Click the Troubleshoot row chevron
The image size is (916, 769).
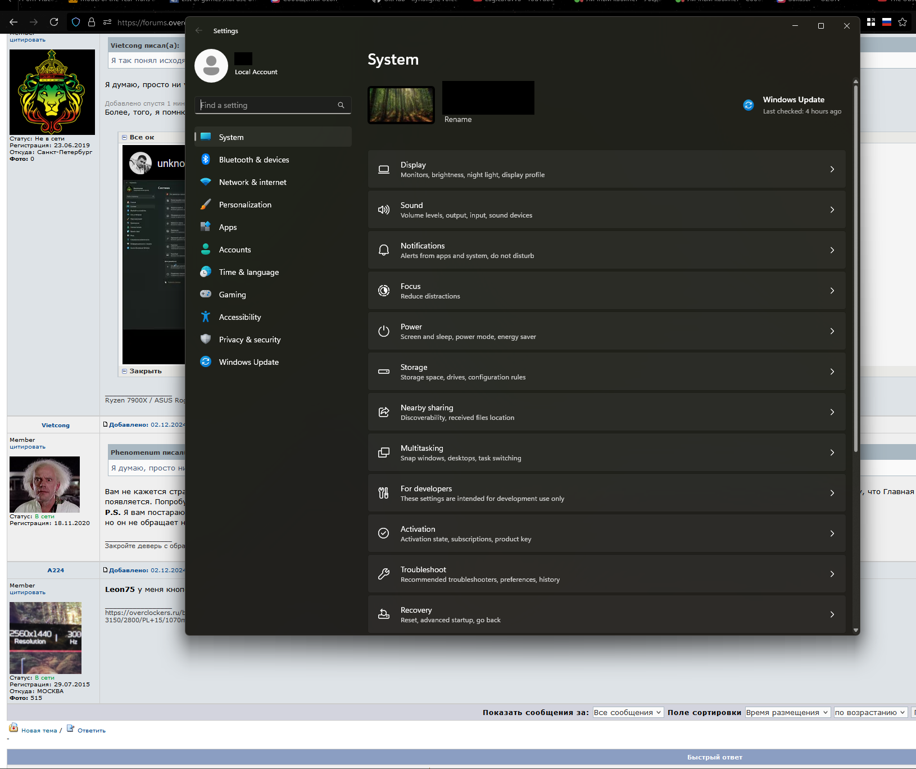832,574
